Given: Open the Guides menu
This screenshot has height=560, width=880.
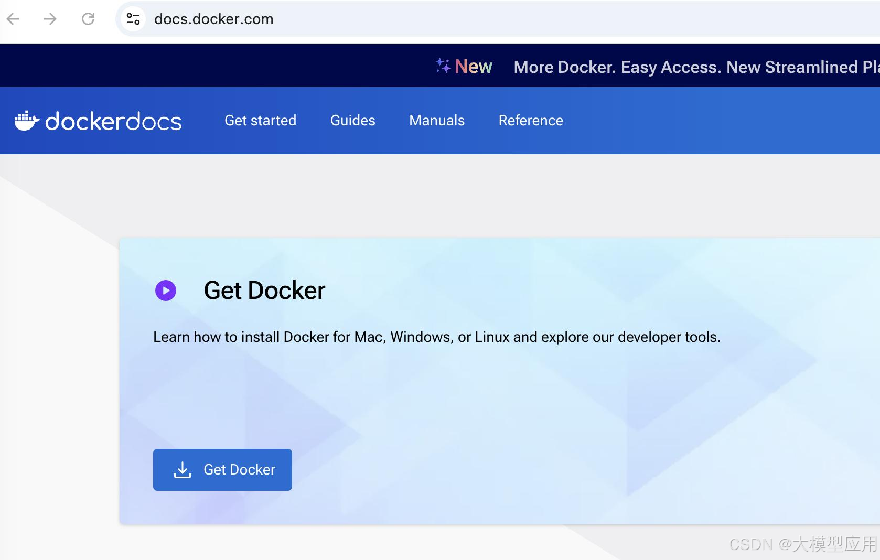Looking at the screenshot, I should point(353,121).
